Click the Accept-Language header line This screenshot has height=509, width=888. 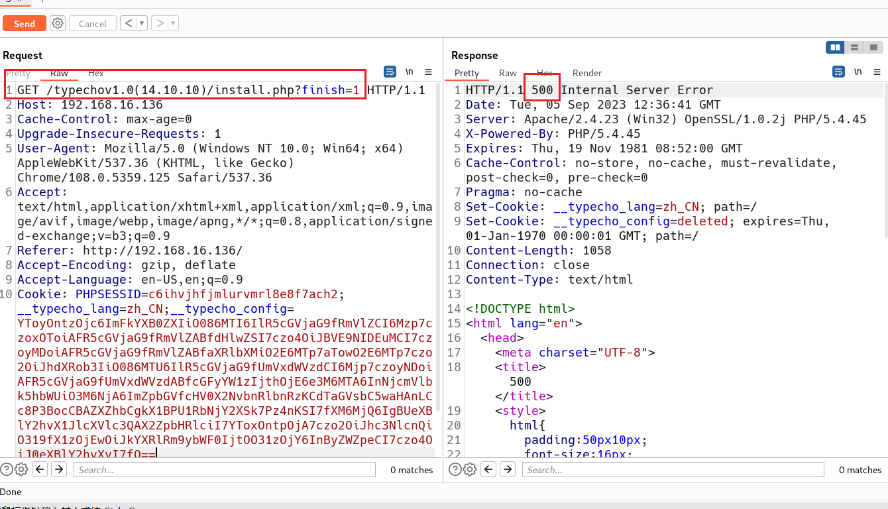(130, 280)
